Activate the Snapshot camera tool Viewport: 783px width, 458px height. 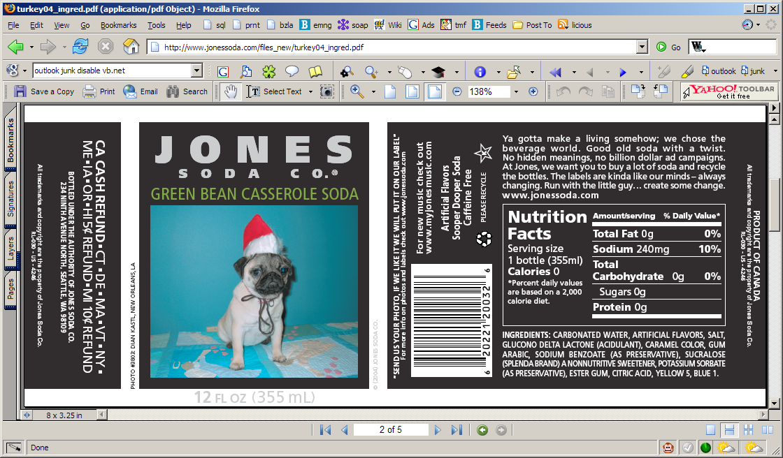[x=326, y=91]
